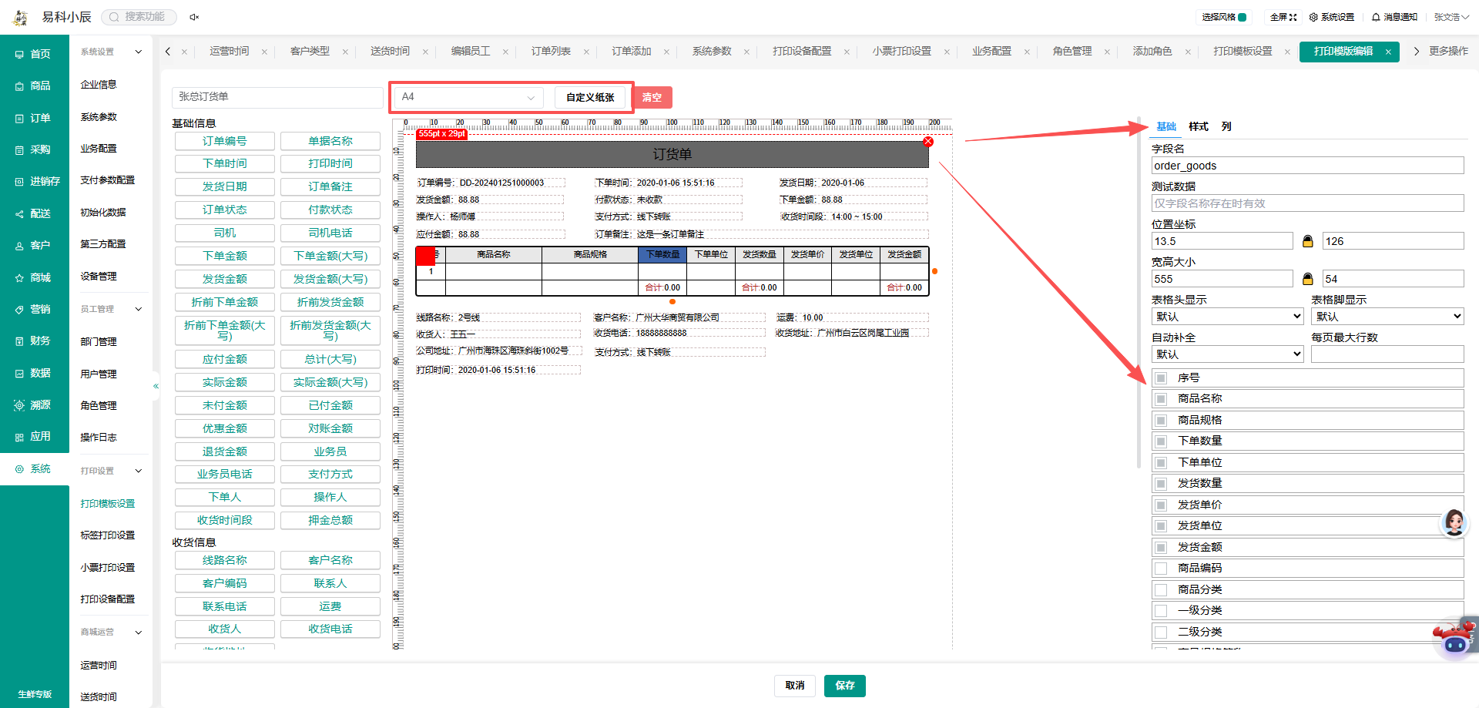1479x708 pixels.
Task: Check the 一级分类 column checkbox
Action: tap(1161, 611)
